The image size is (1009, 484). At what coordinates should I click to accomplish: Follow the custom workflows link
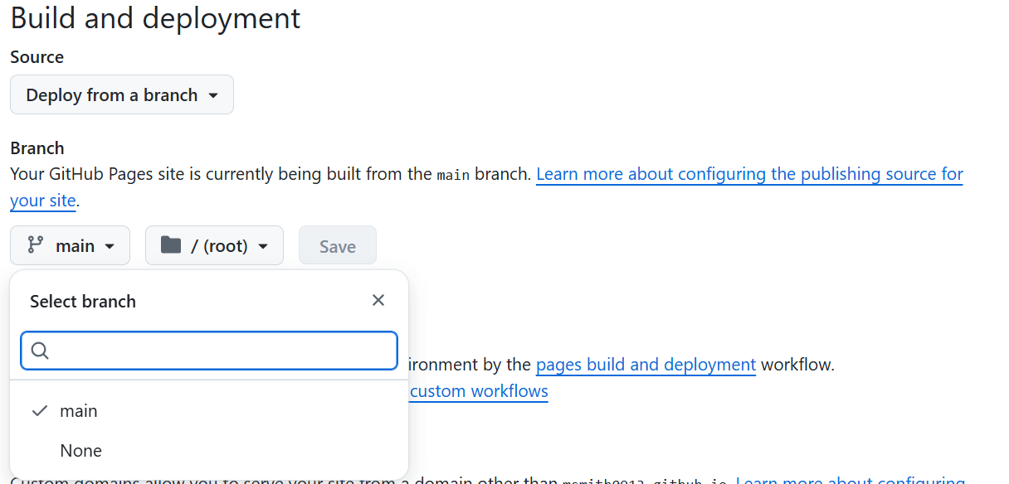[479, 391]
